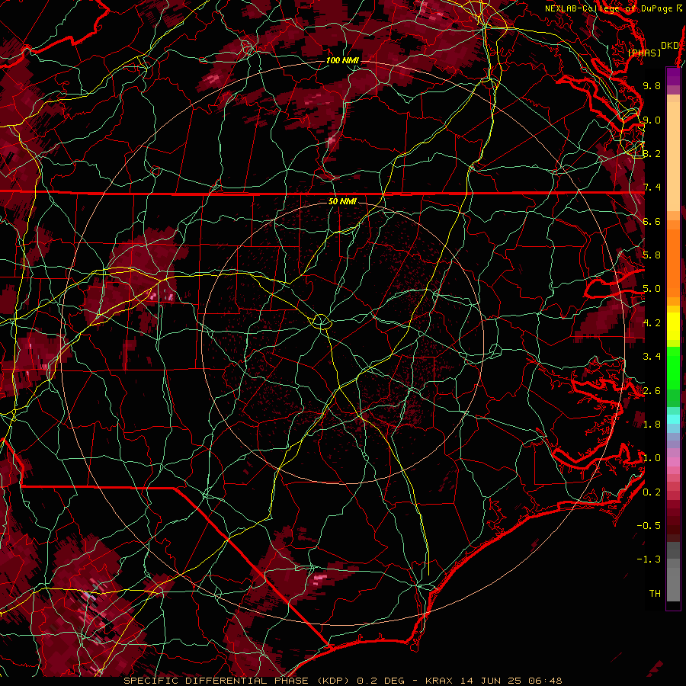This screenshot has width=686, height=686.
Task: Click the 5.0 value on the color scale
Action: [x=652, y=289]
